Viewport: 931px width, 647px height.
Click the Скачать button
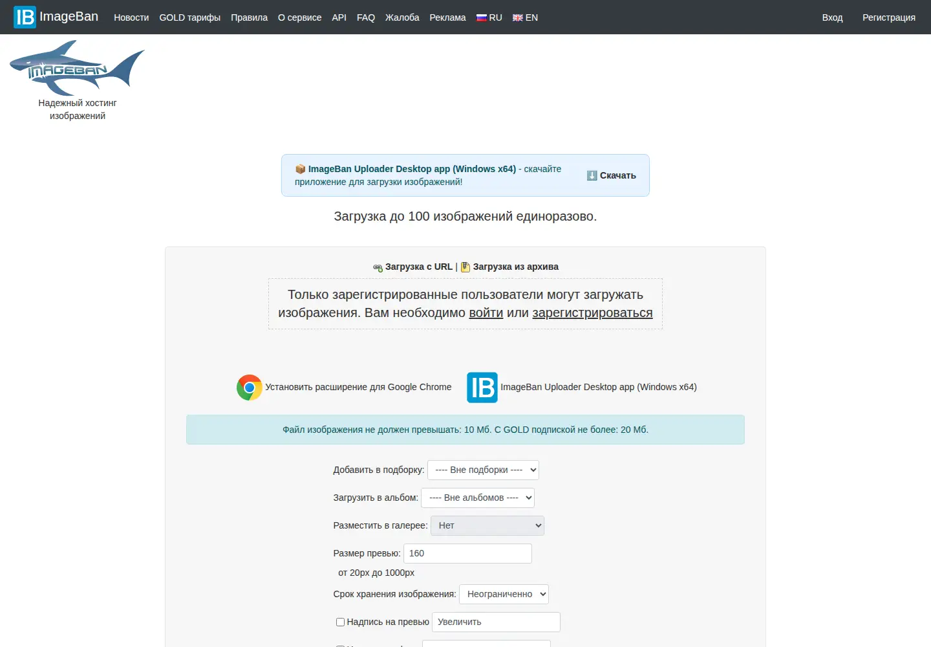point(612,175)
